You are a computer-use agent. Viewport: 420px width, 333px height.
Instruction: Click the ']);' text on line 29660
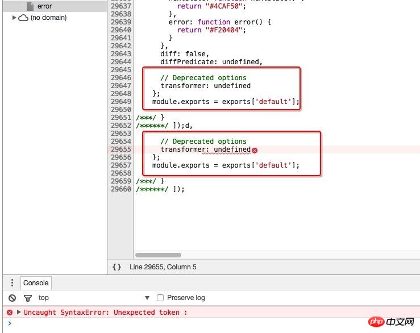178,189
